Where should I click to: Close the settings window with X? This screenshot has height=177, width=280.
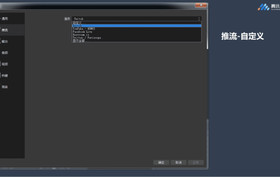pos(201,5)
